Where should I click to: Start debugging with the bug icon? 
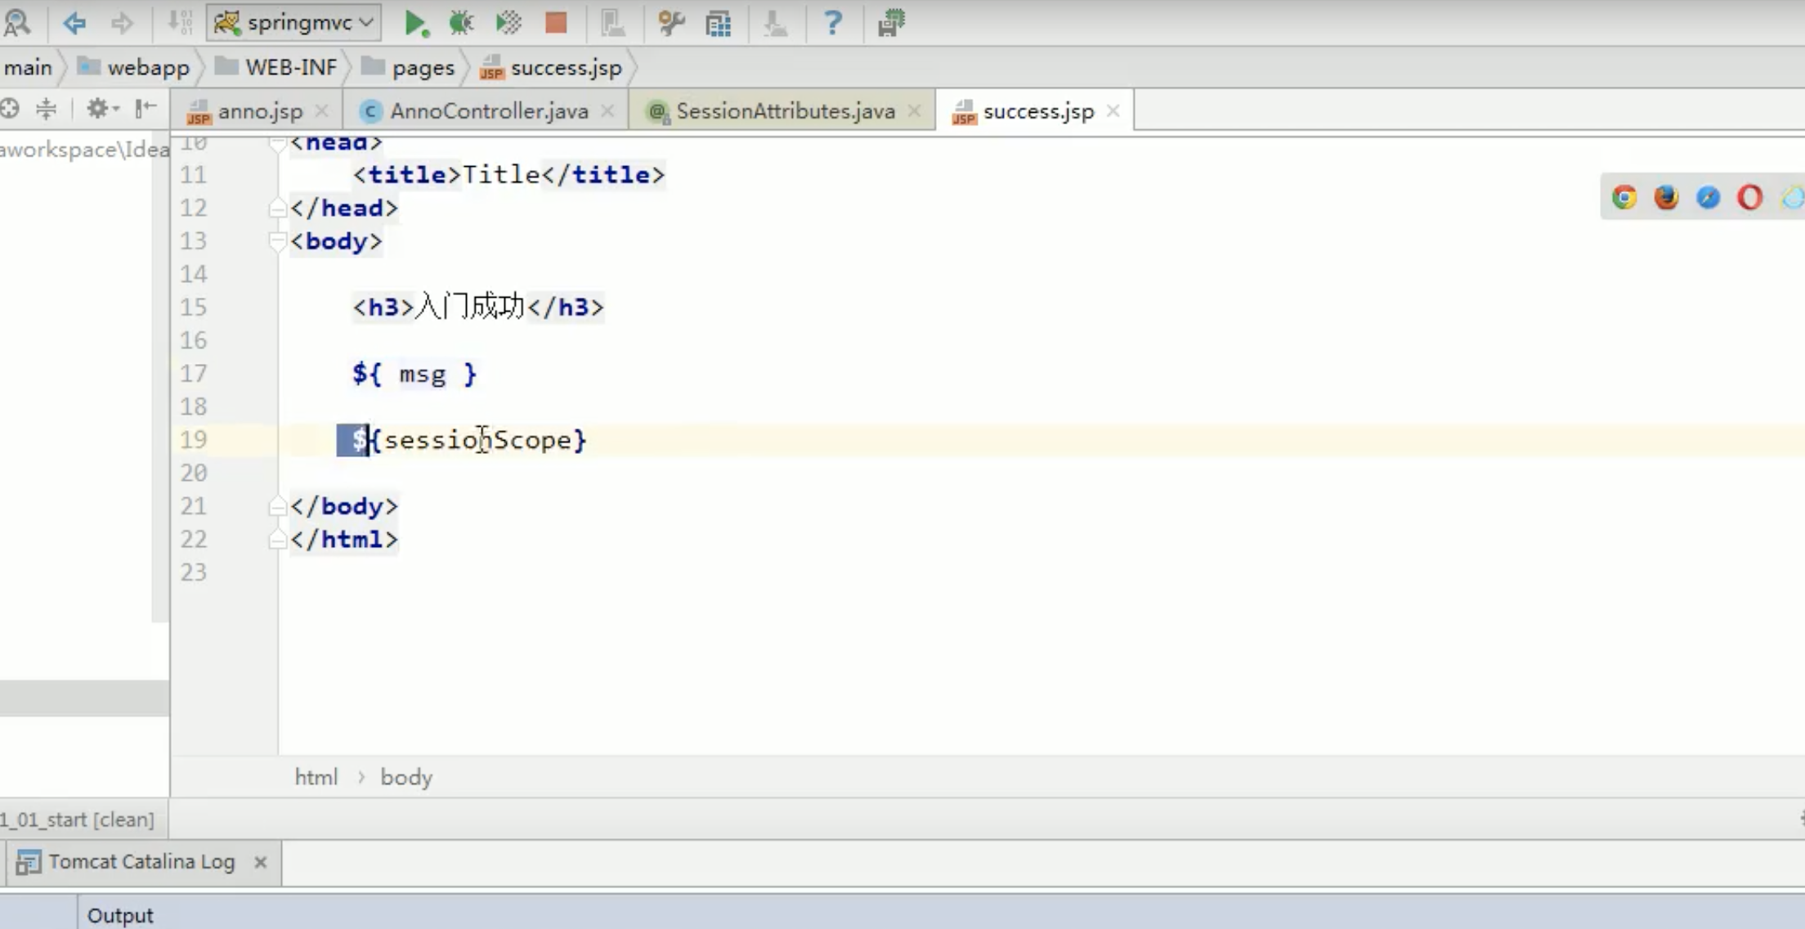[x=462, y=23]
